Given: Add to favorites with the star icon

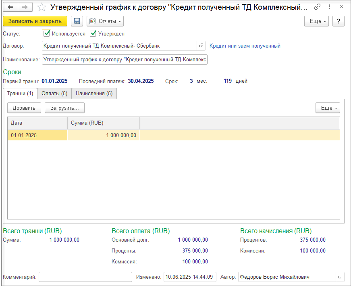Looking at the screenshot, I should click(x=42, y=7).
